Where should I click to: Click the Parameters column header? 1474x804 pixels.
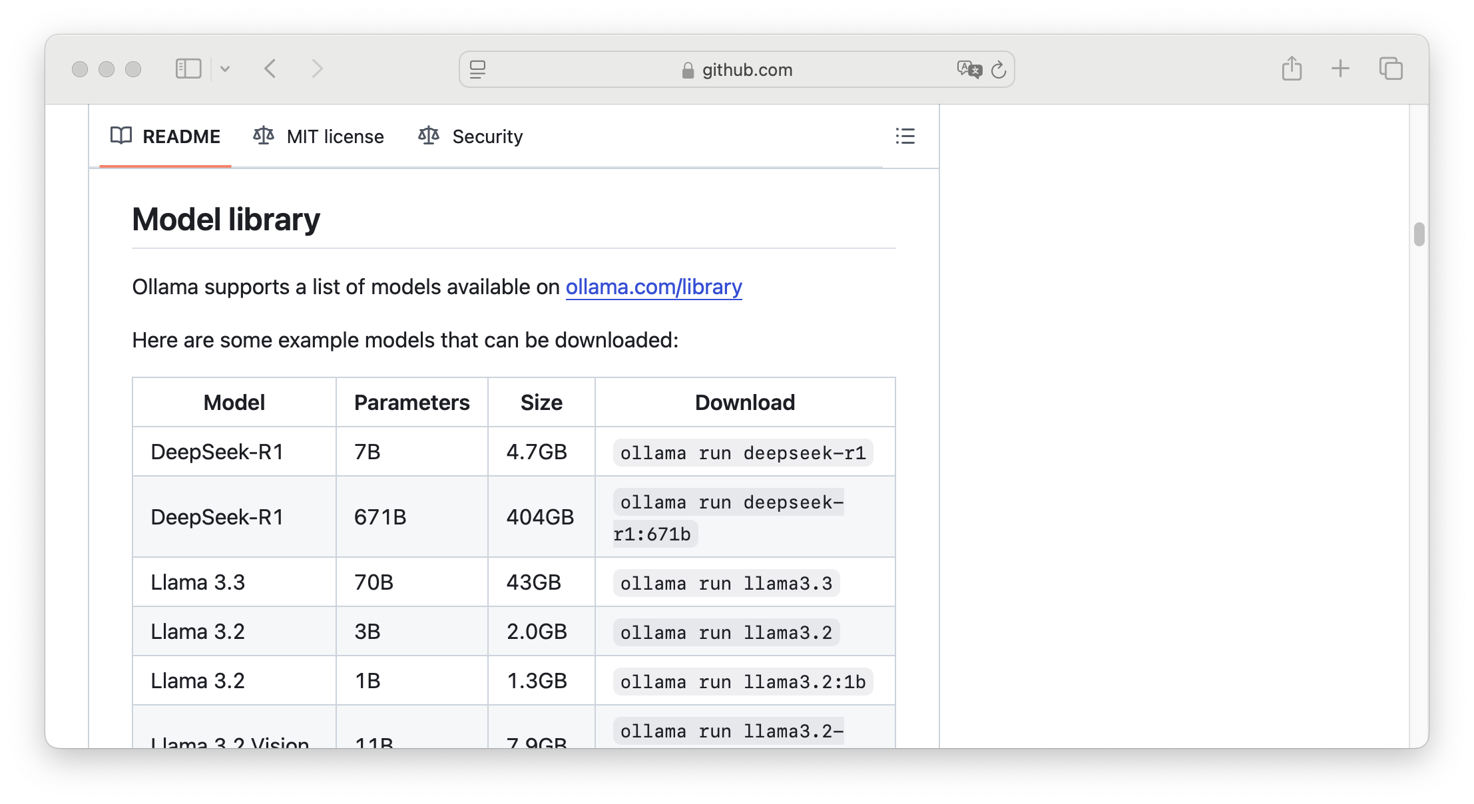click(x=412, y=402)
